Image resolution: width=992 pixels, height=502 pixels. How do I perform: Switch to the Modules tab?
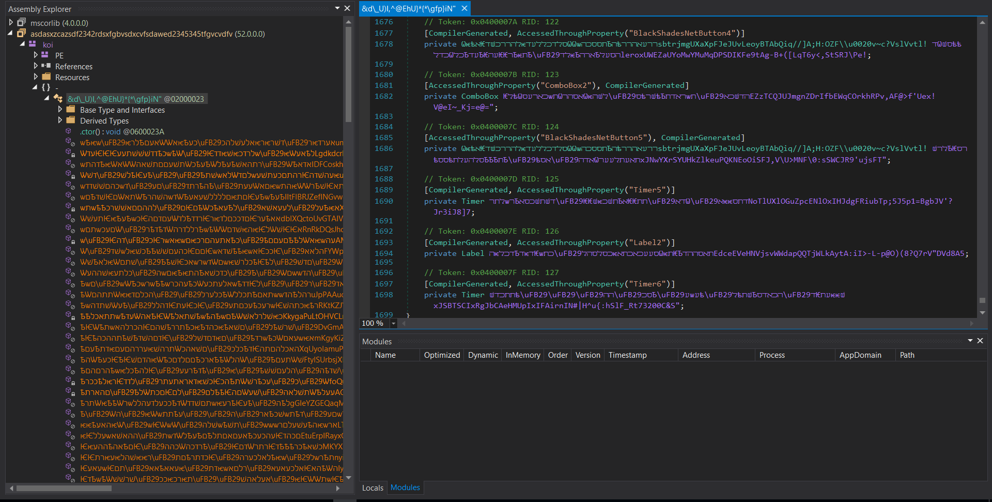tap(405, 488)
